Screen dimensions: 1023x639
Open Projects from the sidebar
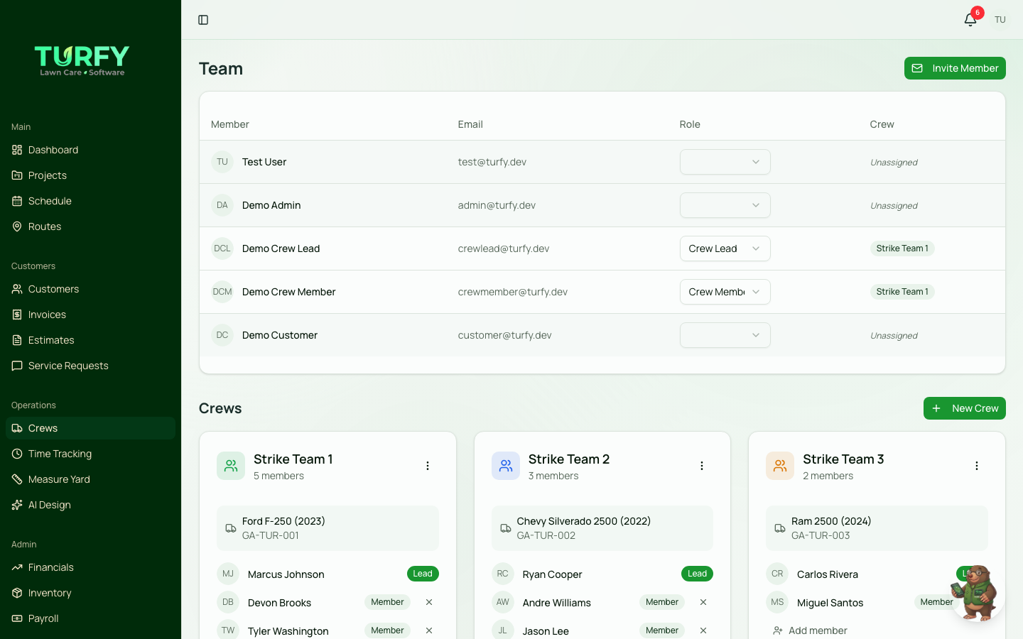click(x=90, y=175)
